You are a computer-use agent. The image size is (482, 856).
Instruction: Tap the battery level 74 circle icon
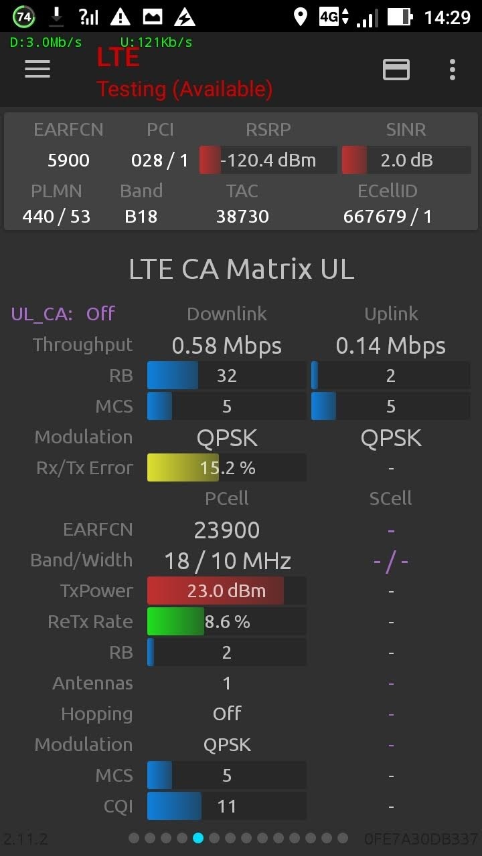[24, 17]
